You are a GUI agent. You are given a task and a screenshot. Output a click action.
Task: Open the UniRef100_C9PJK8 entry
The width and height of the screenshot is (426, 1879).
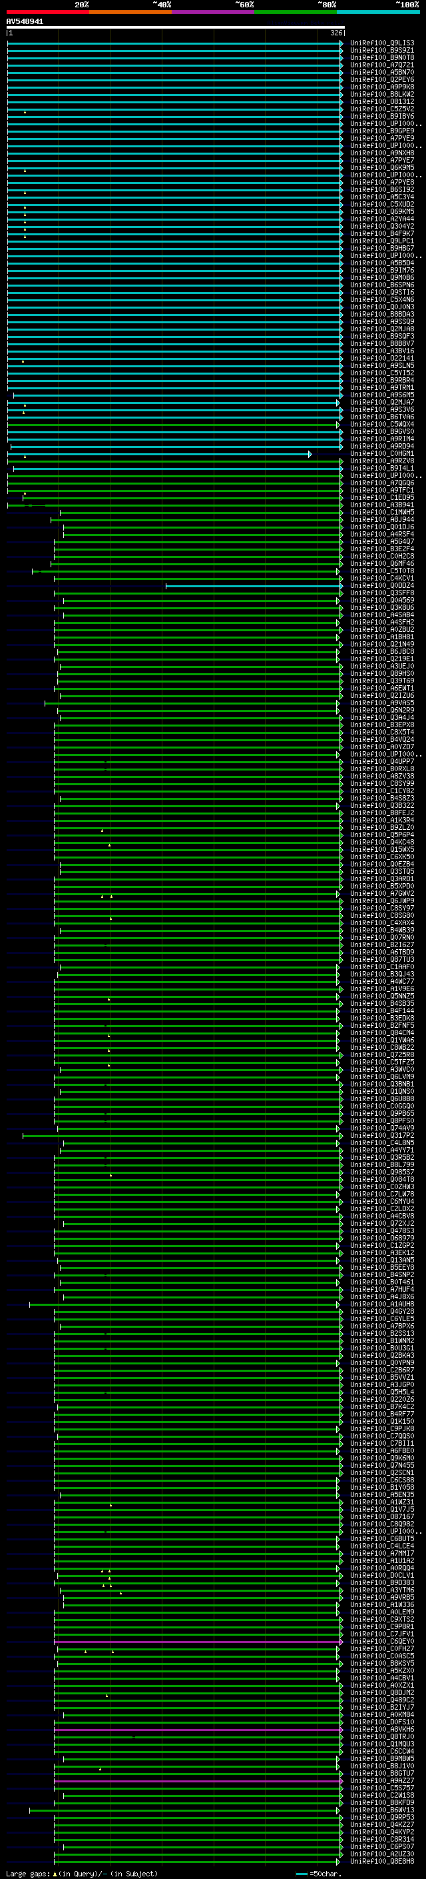click(382, 1429)
